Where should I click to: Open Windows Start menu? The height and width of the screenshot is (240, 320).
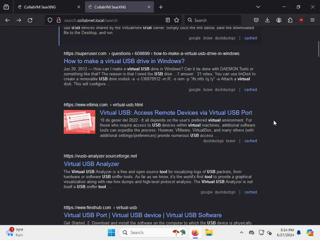click(x=112, y=232)
